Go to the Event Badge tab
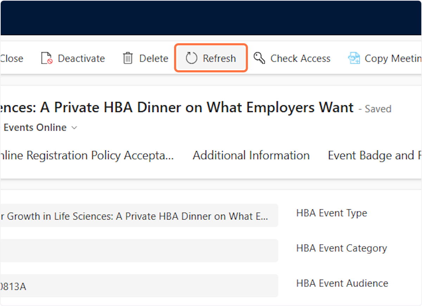 [x=373, y=155]
